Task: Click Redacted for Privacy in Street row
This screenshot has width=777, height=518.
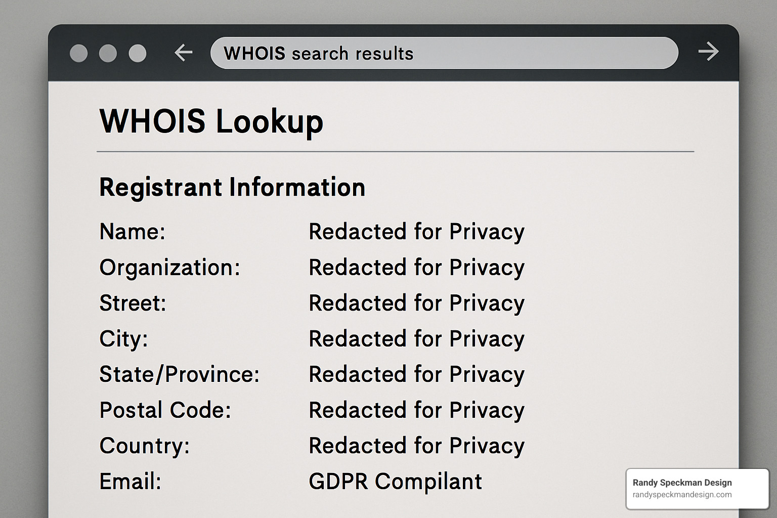Action: (417, 304)
